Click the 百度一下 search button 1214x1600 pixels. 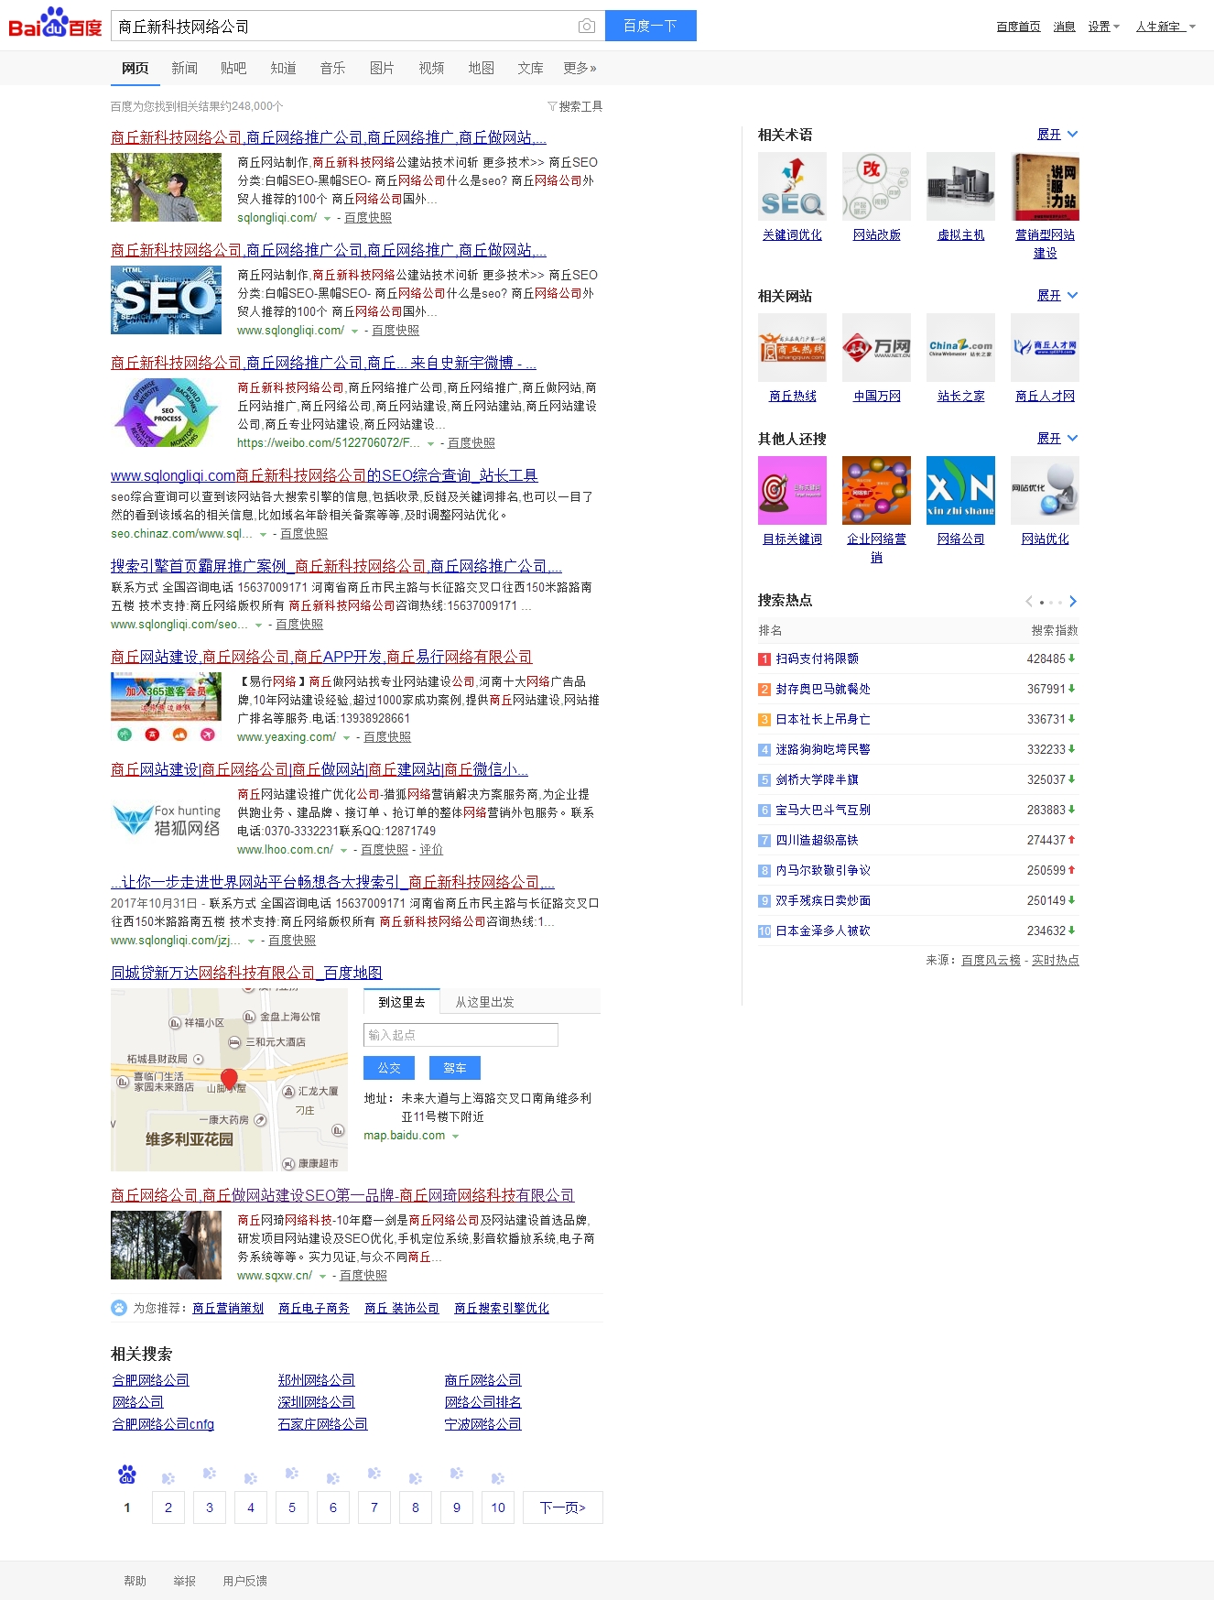click(x=650, y=26)
